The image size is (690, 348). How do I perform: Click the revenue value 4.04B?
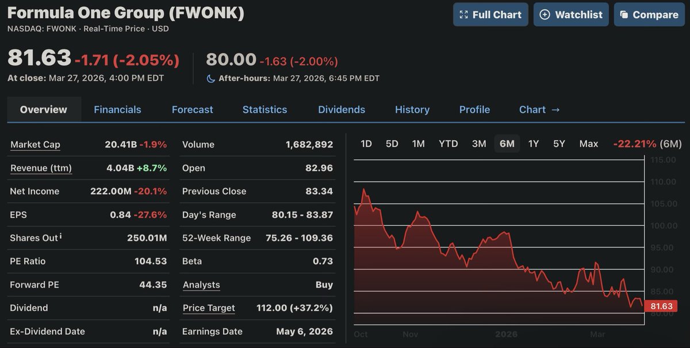coord(121,168)
